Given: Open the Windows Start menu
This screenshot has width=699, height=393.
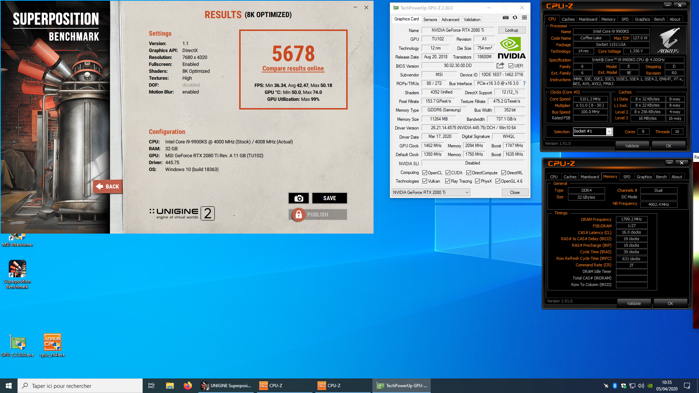Looking at the screenshot, I should point(9,386).
